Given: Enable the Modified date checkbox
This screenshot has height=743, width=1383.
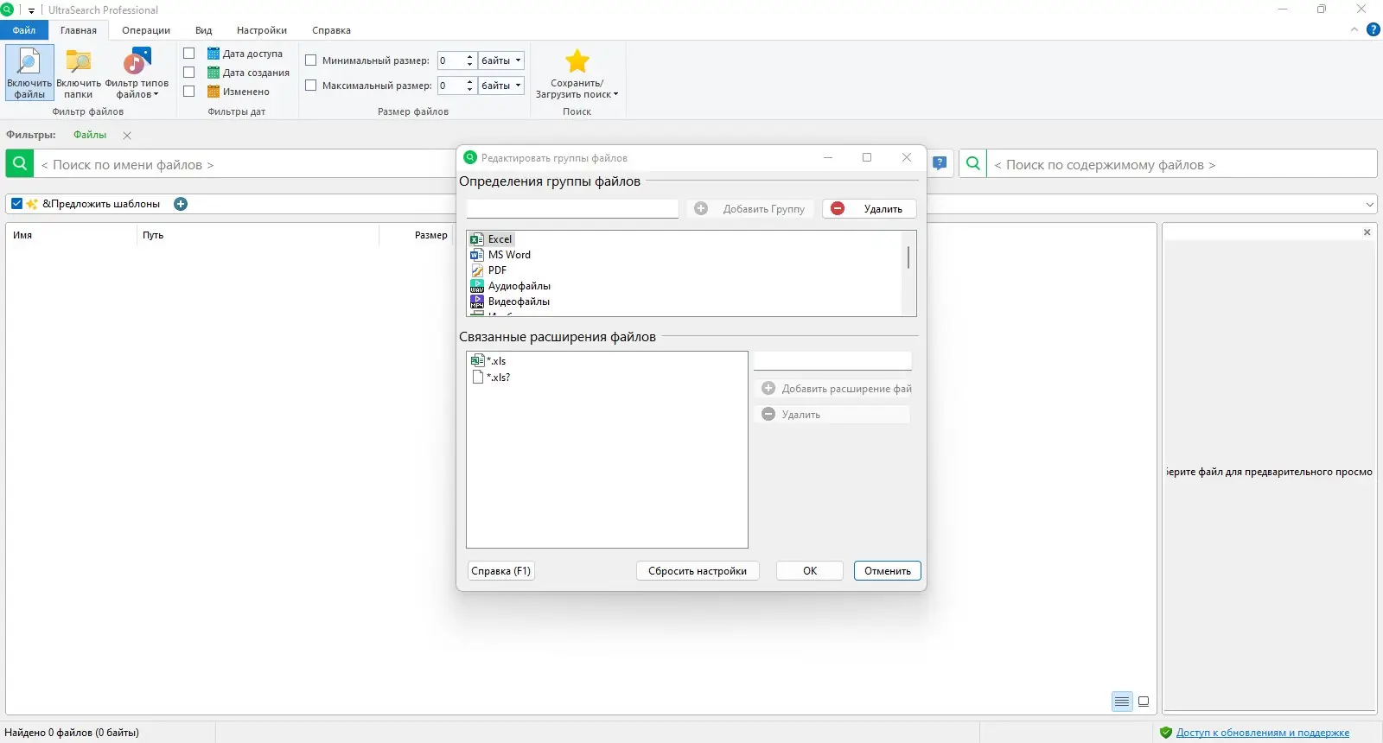Looking at the screenshot, I should coord(189,92).
